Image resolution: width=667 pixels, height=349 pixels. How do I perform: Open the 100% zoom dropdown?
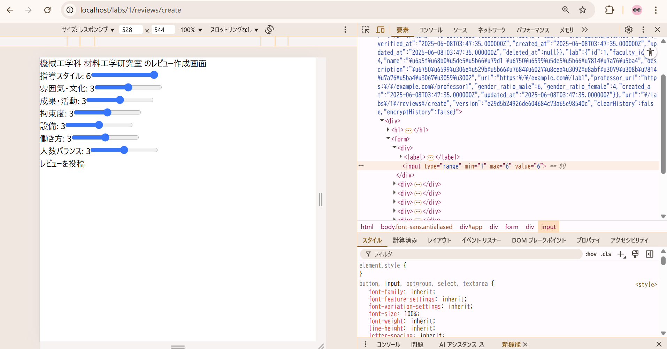(191, 30)
